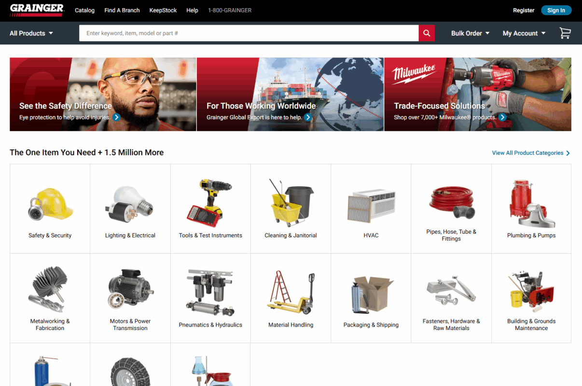Screen dimensions: 582x386
Task: Choose the Plumbing & Pumps pump image
Action: tap(531, 204)
